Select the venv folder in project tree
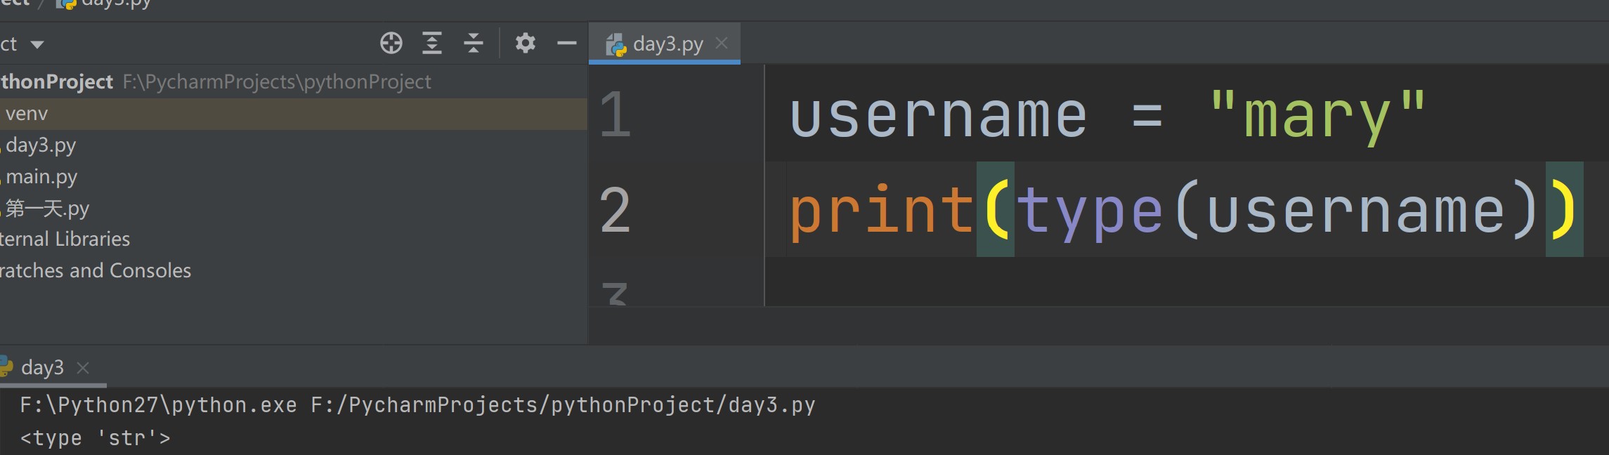This screenshot has width=1609, height=455. click(27, 114)
